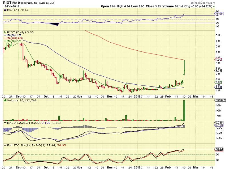Screen dimensions: 226x171
Task: Click the 78.68 RSI axis value tag
Action: click(x=219, y=13)
